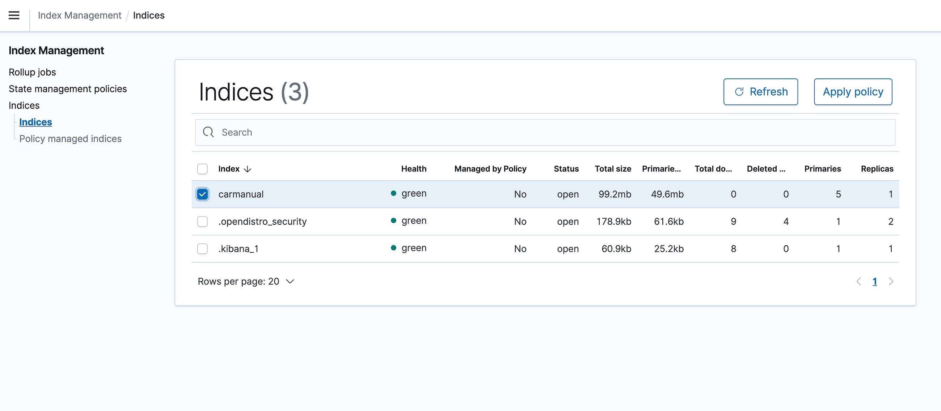Click the search magnifier icon
941x411 pixels.
click(210, 132)
